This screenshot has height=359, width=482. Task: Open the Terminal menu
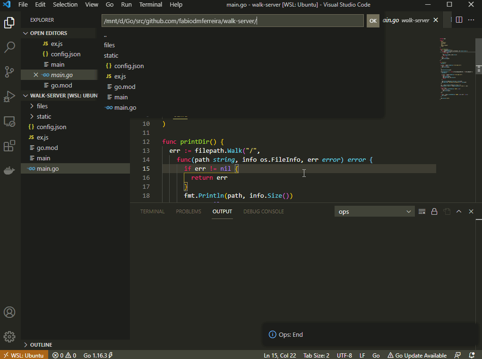click(151, 5)
